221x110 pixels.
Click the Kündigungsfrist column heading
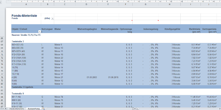point(172,29)
